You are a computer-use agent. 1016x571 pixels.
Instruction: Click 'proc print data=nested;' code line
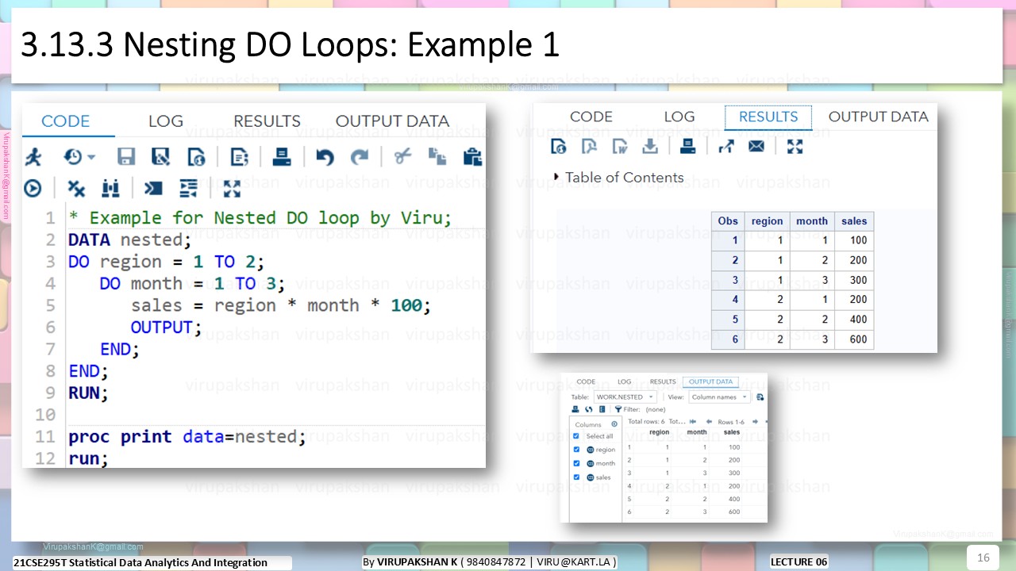[187, 436]
